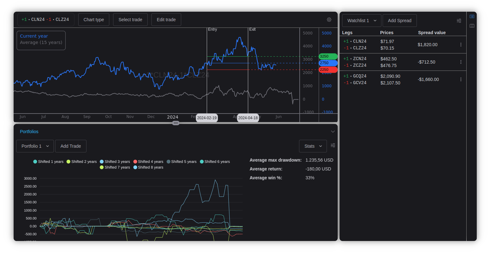The width and height of the screenshot is (491, 253).
Task: Open chart settings gear icon
Action: (329, 20)
